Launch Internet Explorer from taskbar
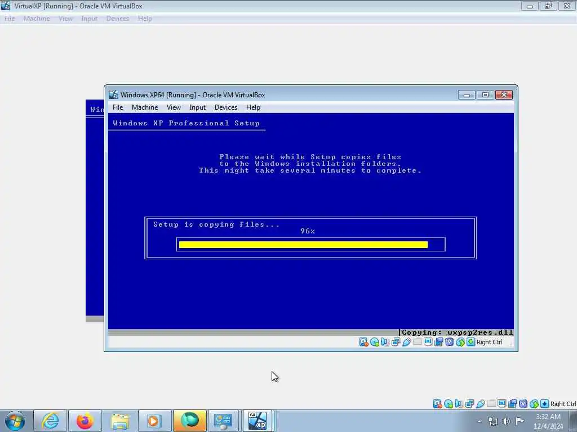This screenshot has width=577, height=432. pyautogui.click(x=50, y=421)
